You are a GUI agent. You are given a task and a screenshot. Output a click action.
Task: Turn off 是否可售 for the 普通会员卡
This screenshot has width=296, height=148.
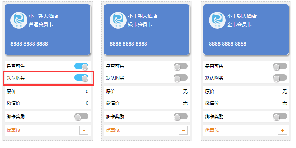click(x=81, y=66)
